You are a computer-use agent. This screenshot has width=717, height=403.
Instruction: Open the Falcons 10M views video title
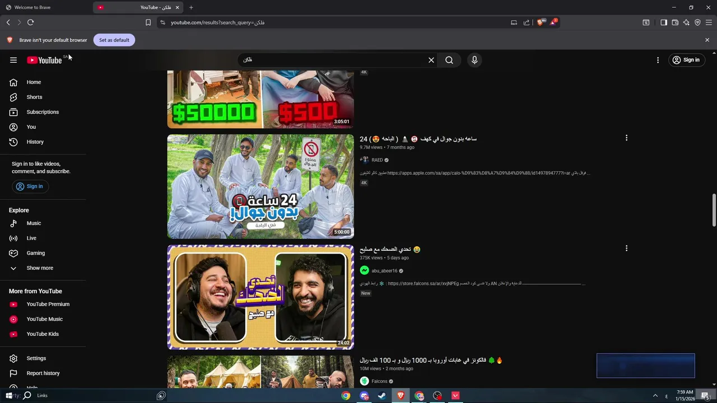point(431,360)
